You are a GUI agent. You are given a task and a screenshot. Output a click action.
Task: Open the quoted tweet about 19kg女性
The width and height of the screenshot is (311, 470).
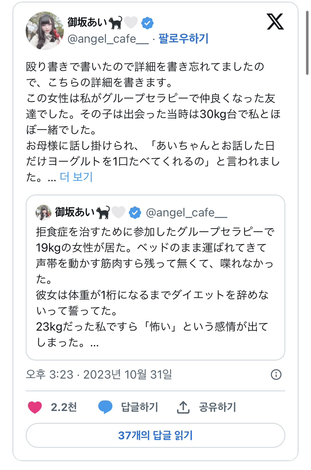[x=155, y=286]
